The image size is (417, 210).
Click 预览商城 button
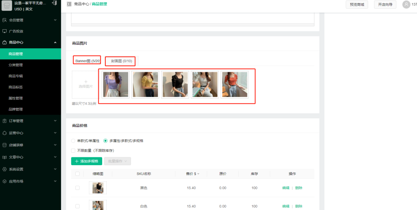point(357,5)
